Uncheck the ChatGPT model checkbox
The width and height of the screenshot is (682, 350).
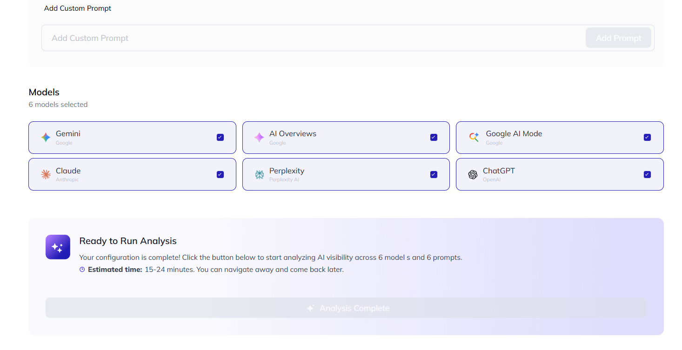pyautogui.click(x=647, y=174)
